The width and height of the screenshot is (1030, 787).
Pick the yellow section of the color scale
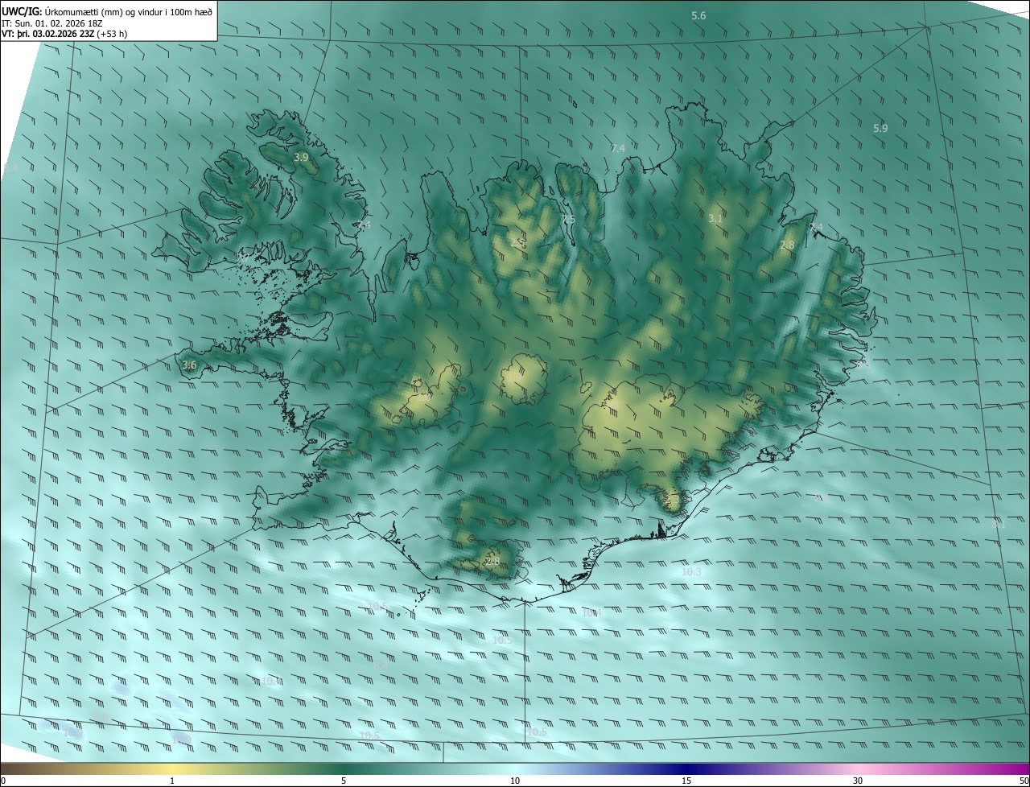173,768
